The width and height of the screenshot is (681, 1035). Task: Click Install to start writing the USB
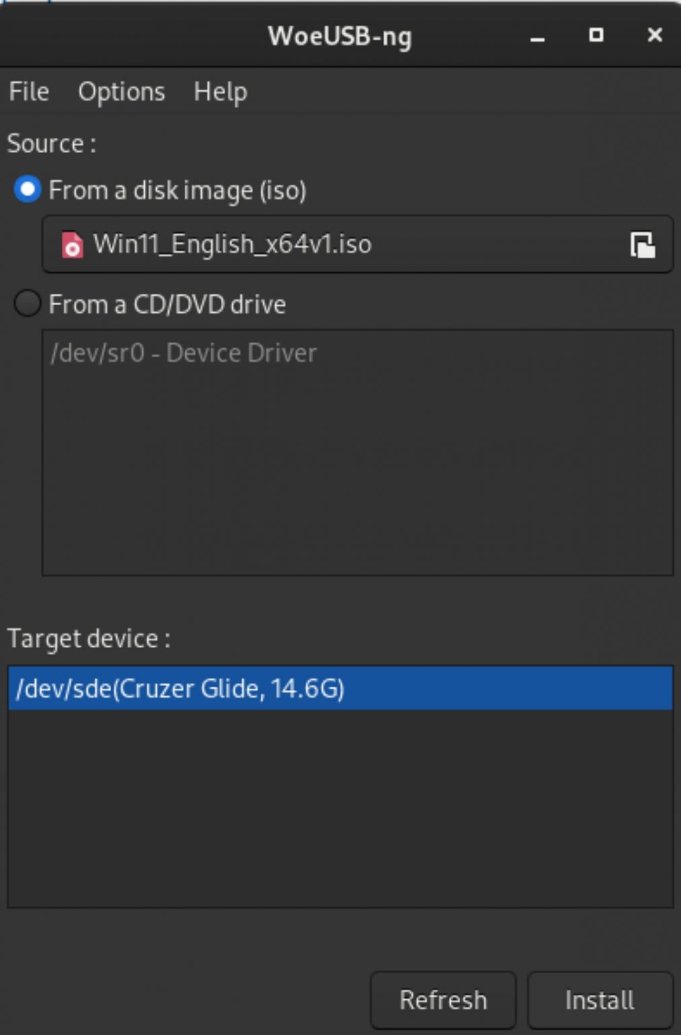point(600,999)
